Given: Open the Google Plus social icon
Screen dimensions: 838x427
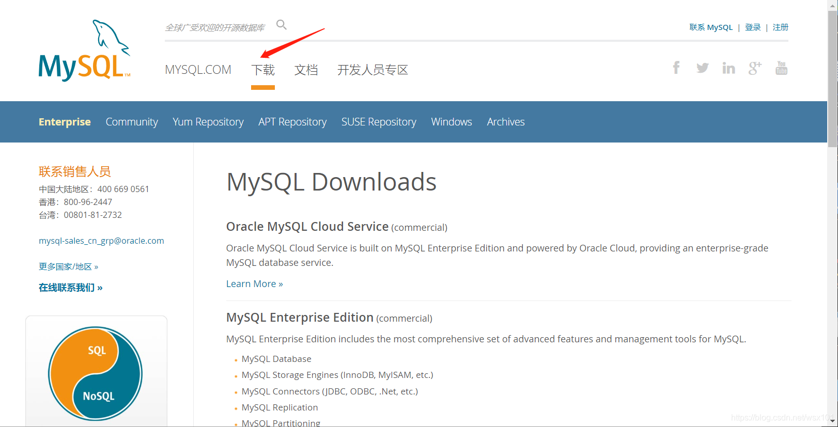Looking at the screenshot, I should coord(755,68).
